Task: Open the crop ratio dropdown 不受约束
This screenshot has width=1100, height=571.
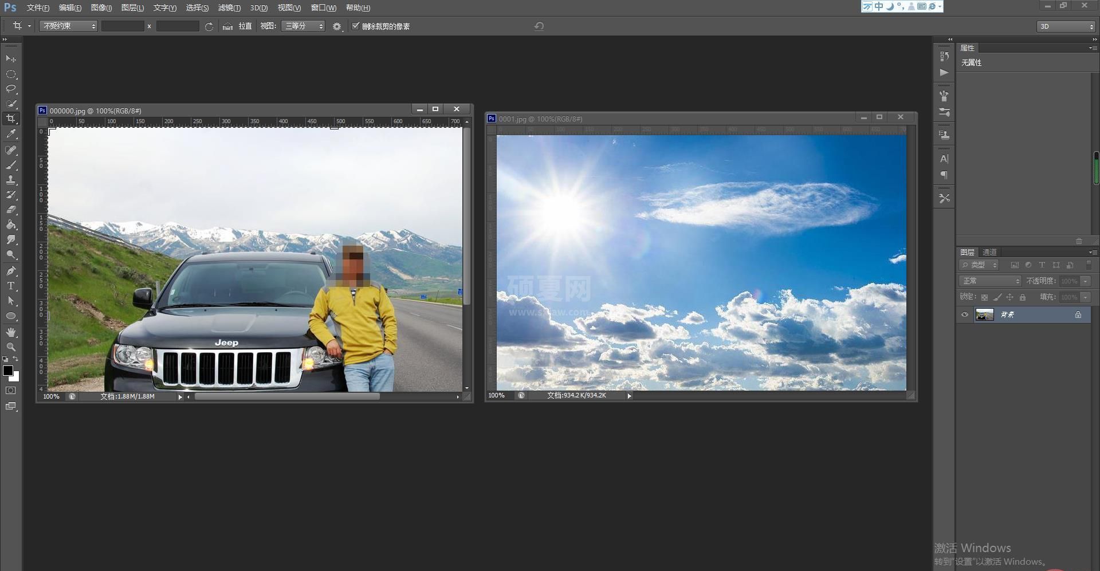Action: coord(68,26)
